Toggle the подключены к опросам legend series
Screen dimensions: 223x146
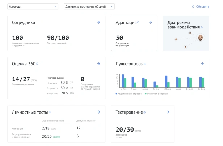pyautogui.click(x=129, y=94)
